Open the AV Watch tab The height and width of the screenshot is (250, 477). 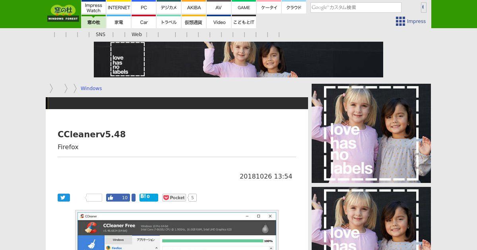pos(219,7)
